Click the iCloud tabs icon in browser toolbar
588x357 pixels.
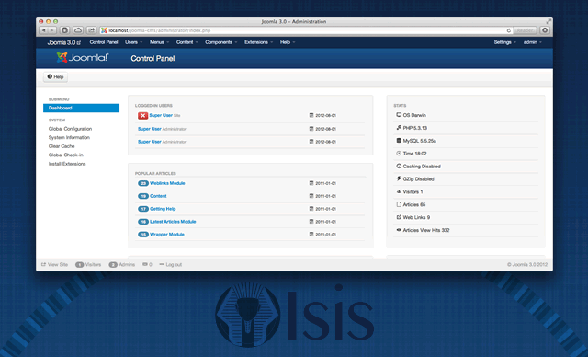click(x=78, y=30)
